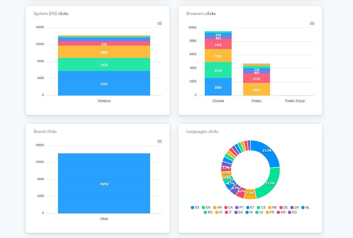The image size is (353, 238).
Task: Click the 1455 red segment in the Chrome bar
Action: [218, 44]
